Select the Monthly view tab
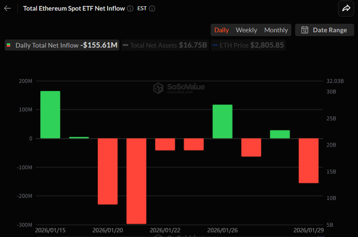Screen dimensions: 358x237 (276, 30)
